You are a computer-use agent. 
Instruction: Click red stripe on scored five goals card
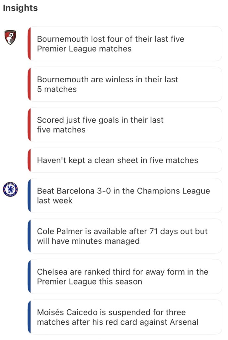pos(29,125)
